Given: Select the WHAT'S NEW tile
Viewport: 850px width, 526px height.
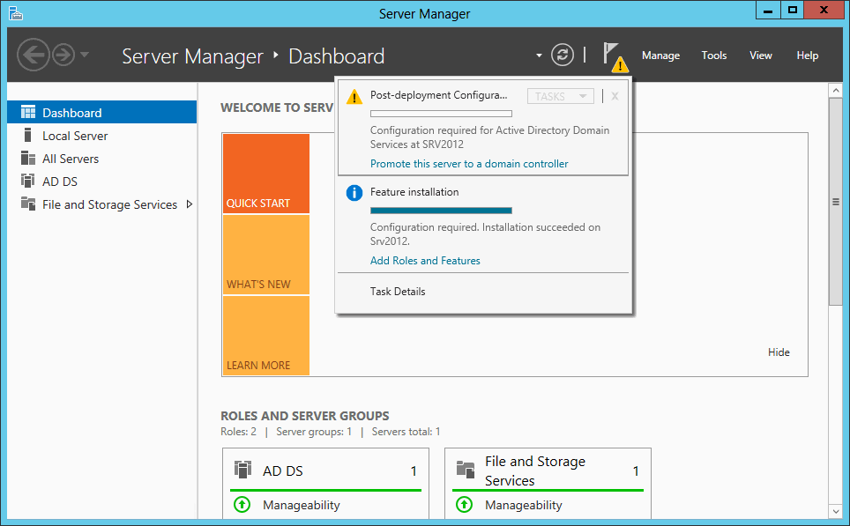Looking at the screenshot, I should click(266, 255).
